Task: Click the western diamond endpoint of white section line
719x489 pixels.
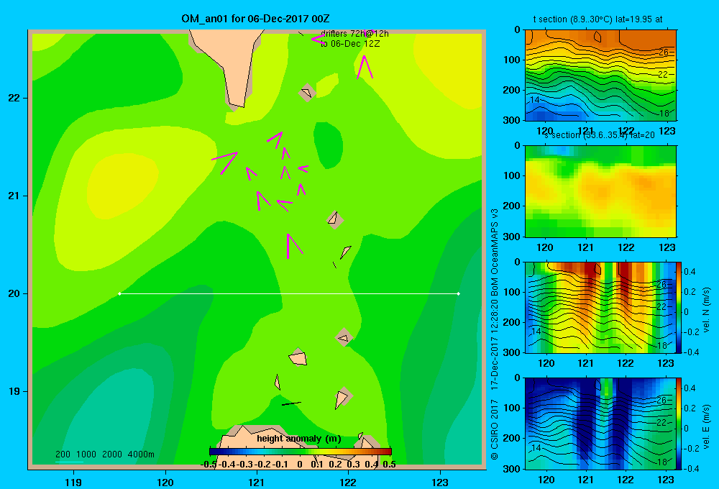Action: pos(119,293)
